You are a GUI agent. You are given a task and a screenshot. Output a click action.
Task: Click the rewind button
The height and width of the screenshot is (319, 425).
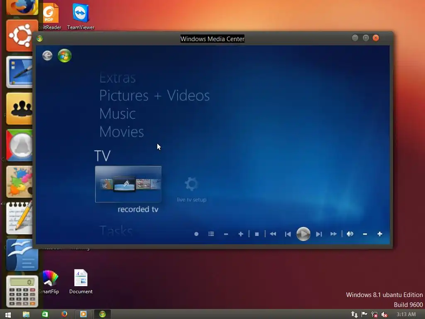point(273,234)
